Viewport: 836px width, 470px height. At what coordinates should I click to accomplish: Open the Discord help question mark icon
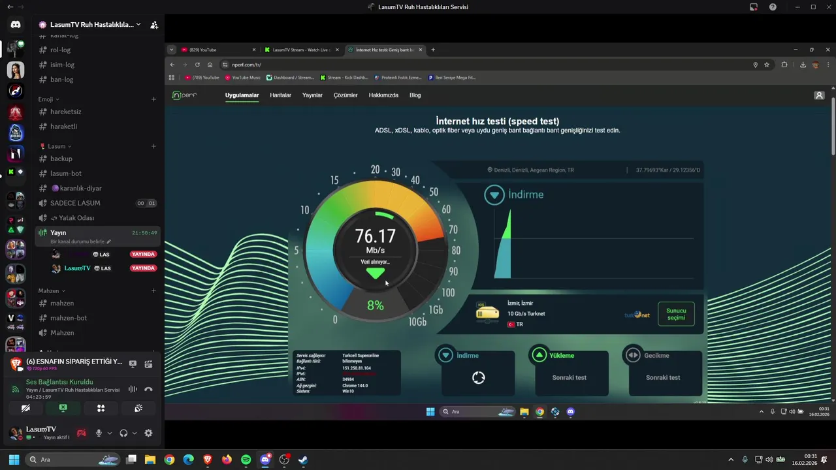coord(773,7)
